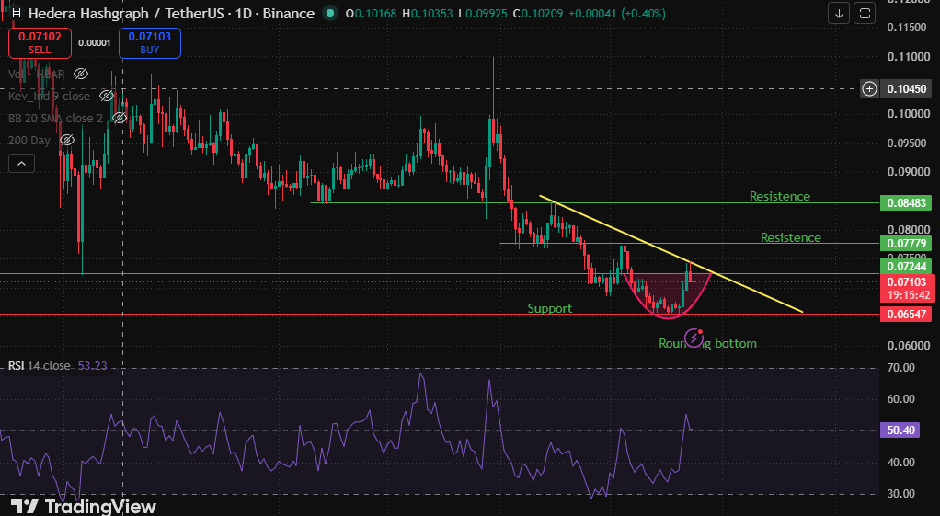Select the red rounding bottom arc drawing
Viewport: 940px width, 516px height.
[668, 317]
